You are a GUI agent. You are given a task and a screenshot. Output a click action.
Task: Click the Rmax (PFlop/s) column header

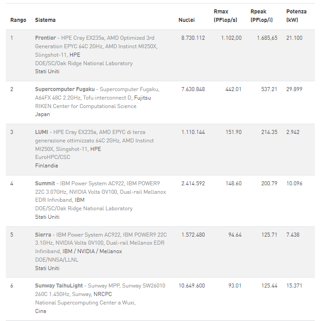(x=226, y=16)
